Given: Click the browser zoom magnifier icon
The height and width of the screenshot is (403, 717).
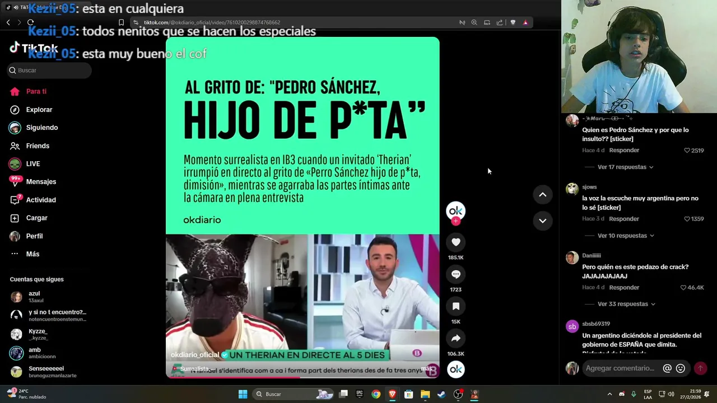Looking at the screenshot, I should coord(474,22).
